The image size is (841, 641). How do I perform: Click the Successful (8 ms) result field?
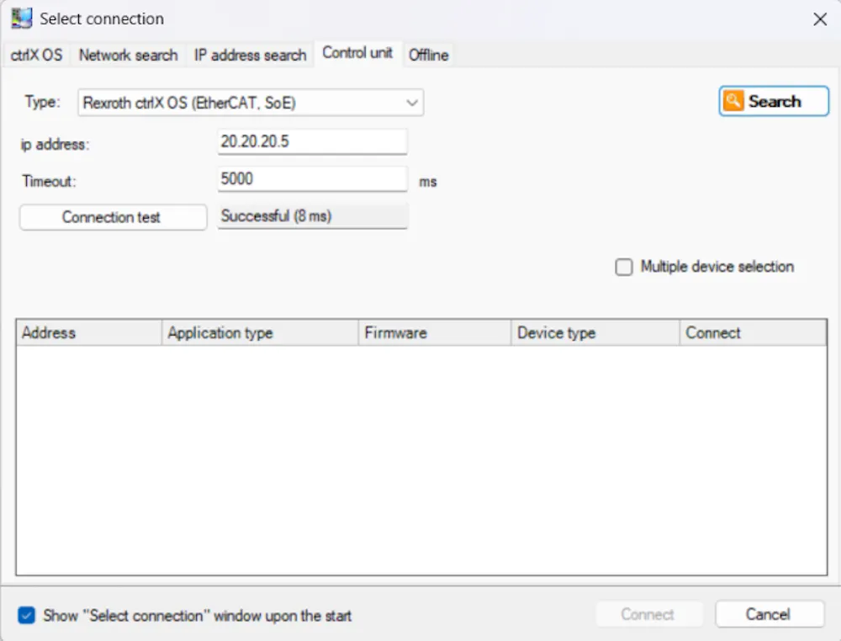click(312, 216)
